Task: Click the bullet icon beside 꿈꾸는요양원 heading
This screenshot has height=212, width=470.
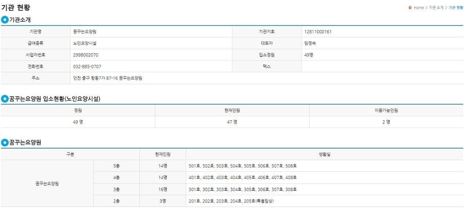Action: pos(5,143)
